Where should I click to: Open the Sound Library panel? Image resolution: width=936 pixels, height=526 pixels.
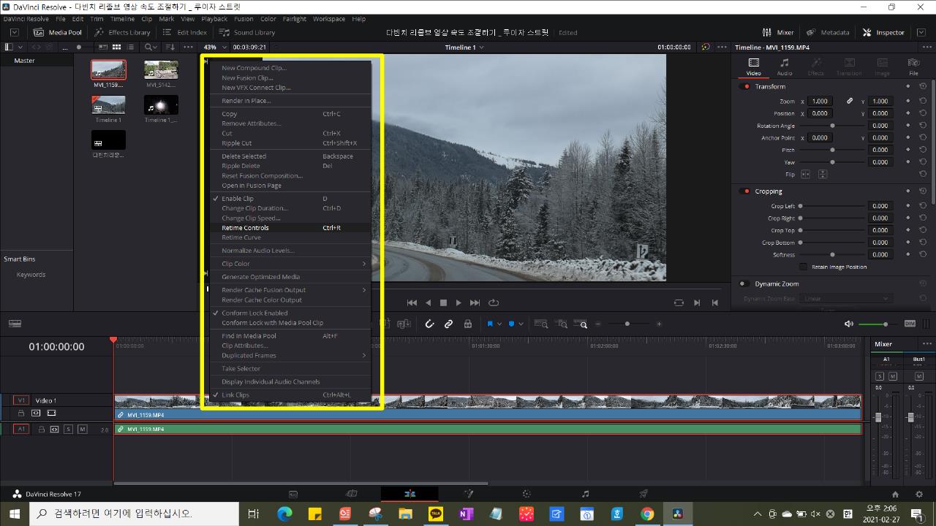point(247,32)
